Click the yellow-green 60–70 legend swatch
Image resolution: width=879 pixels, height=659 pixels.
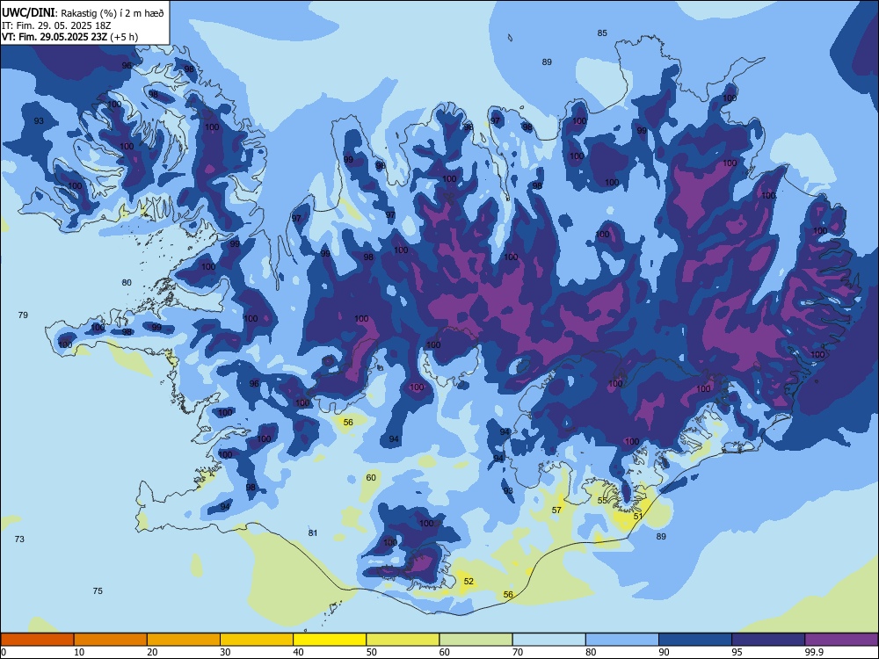pos(476,640)
